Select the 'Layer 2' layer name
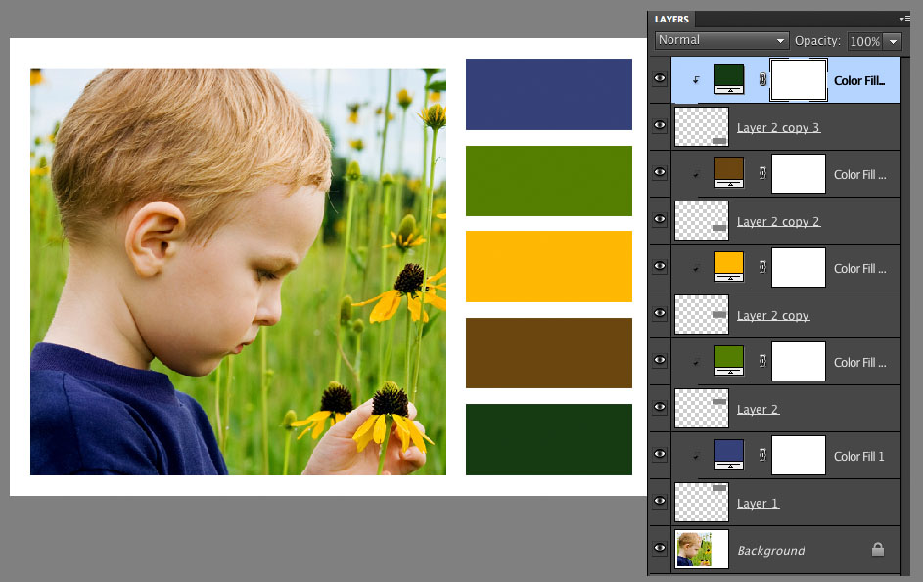Image resolution: width=923 pixels, height=582 pixels. [759, 410]
